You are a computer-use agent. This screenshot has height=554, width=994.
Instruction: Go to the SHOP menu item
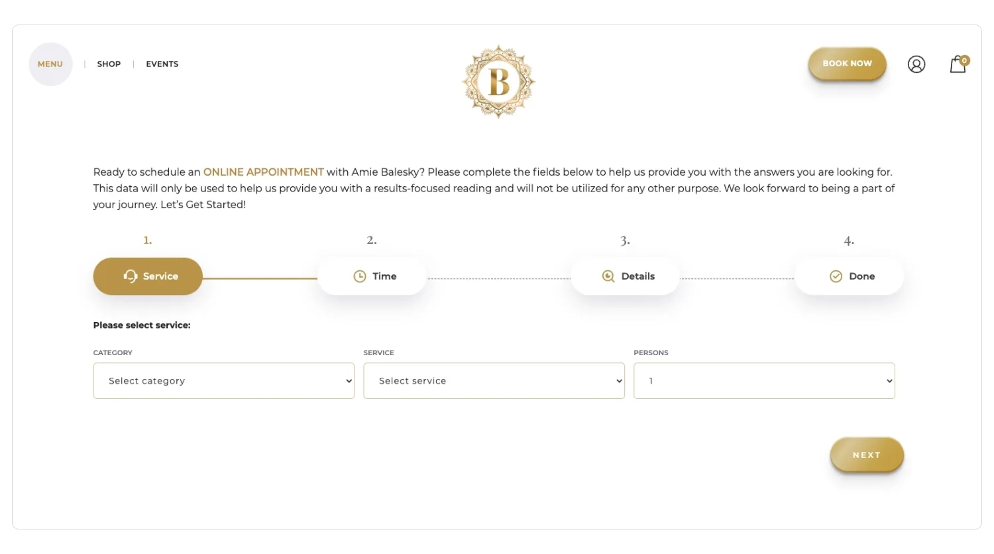pos(109,64)
